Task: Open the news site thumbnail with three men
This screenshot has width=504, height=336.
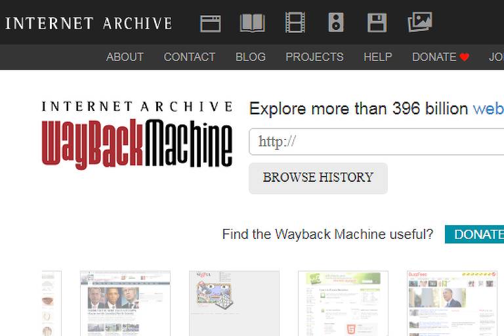Action: [x=125, y=304]
